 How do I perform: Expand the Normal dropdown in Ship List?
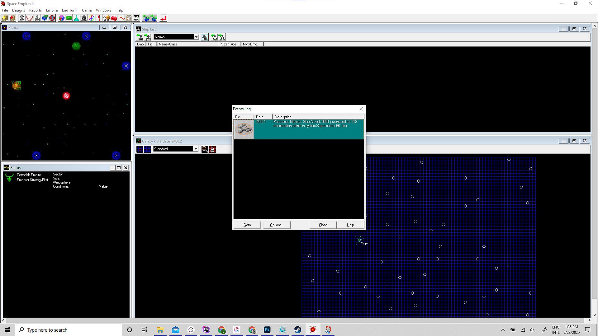(x=196, y=37)
